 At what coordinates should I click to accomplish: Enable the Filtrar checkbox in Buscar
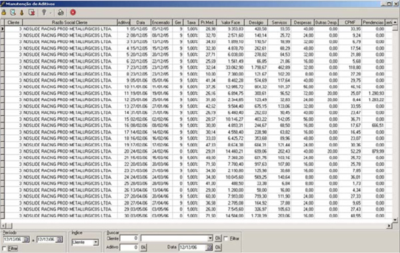point(226,238)
